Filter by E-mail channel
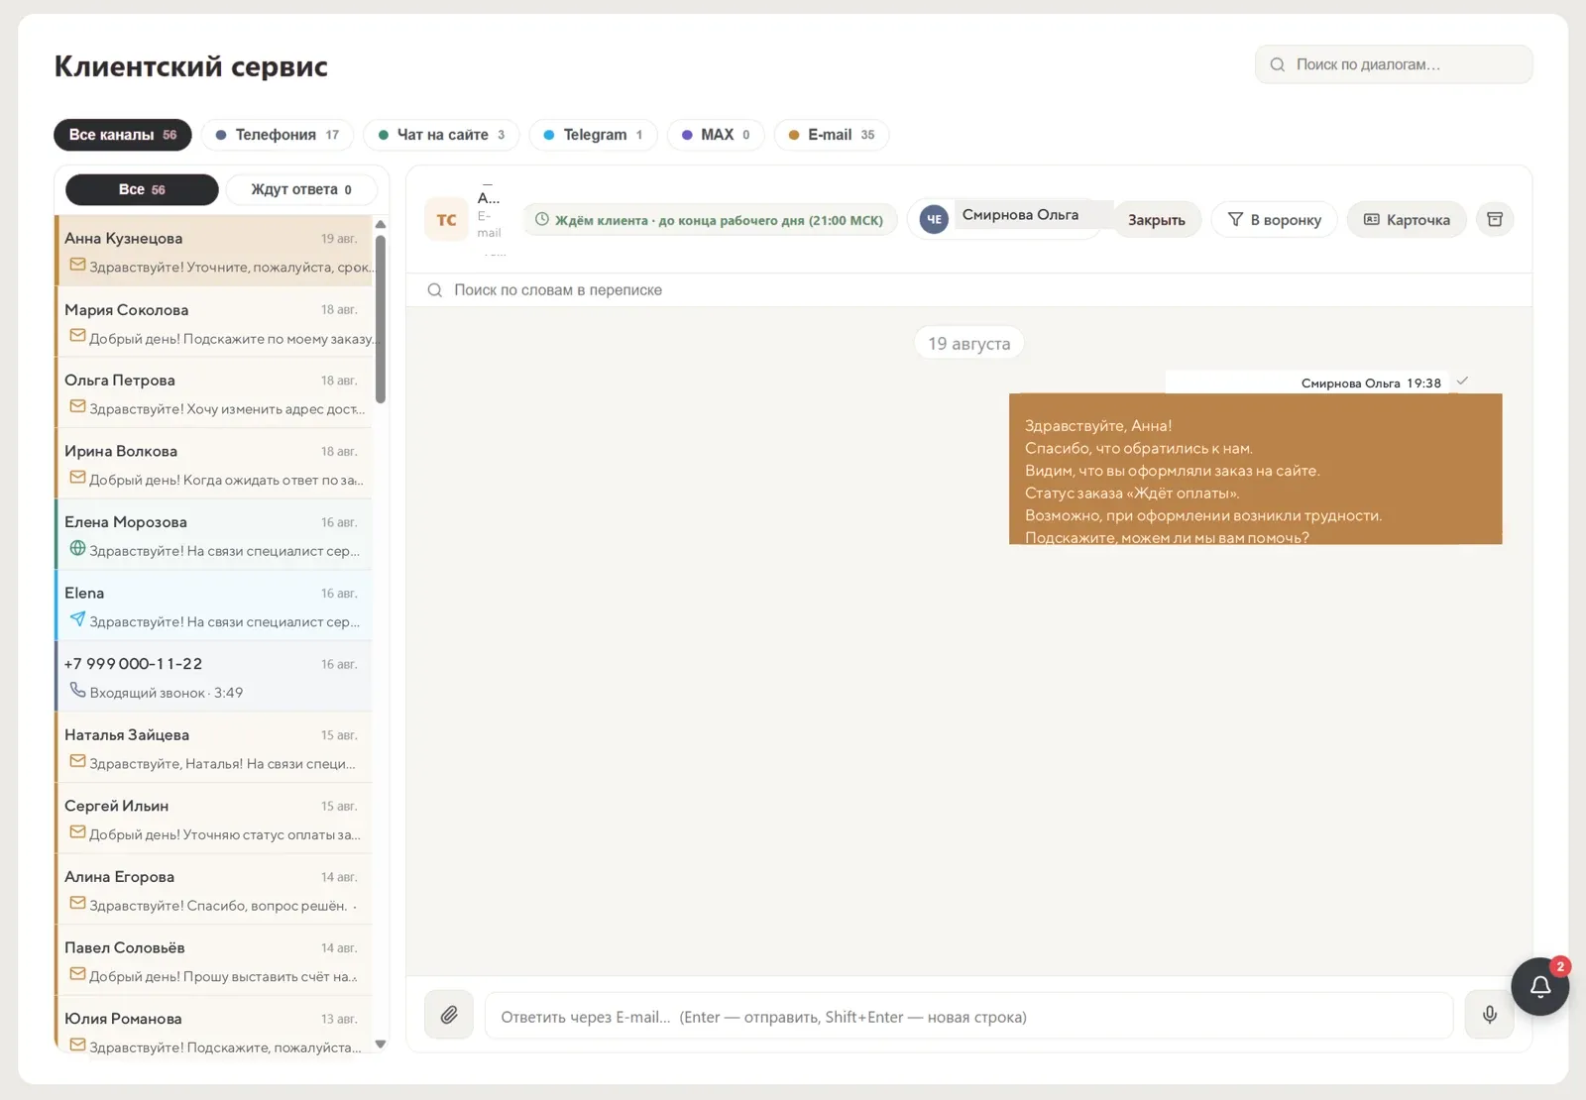Viewport: 1586px width, 1100px height. (831, 135)
